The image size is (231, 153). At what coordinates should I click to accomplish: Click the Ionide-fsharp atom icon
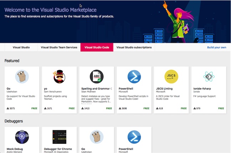click(209, 76)
